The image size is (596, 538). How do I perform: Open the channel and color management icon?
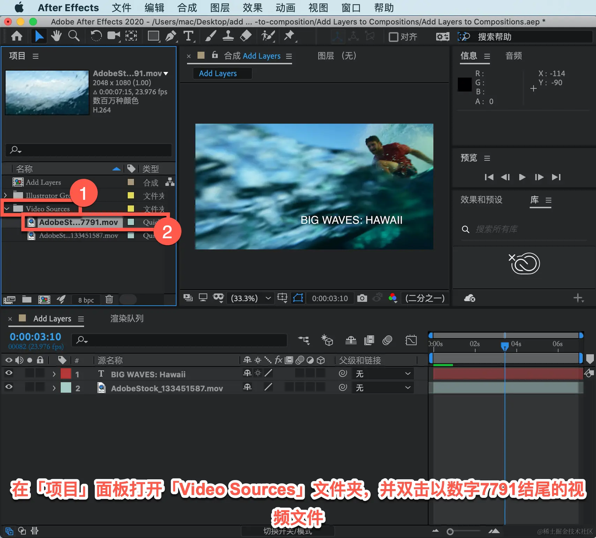pos(393,298)
